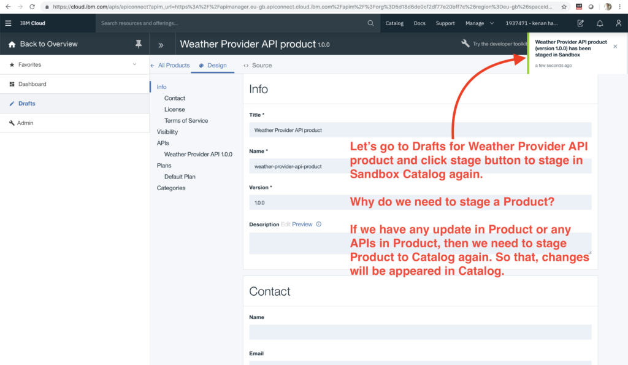Click IBM Cloud logo text
The image size is (628, 365).
[x=33, y=23]
